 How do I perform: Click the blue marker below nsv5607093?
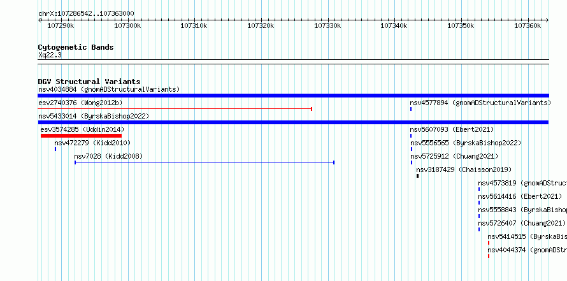(x=411, y=136)
